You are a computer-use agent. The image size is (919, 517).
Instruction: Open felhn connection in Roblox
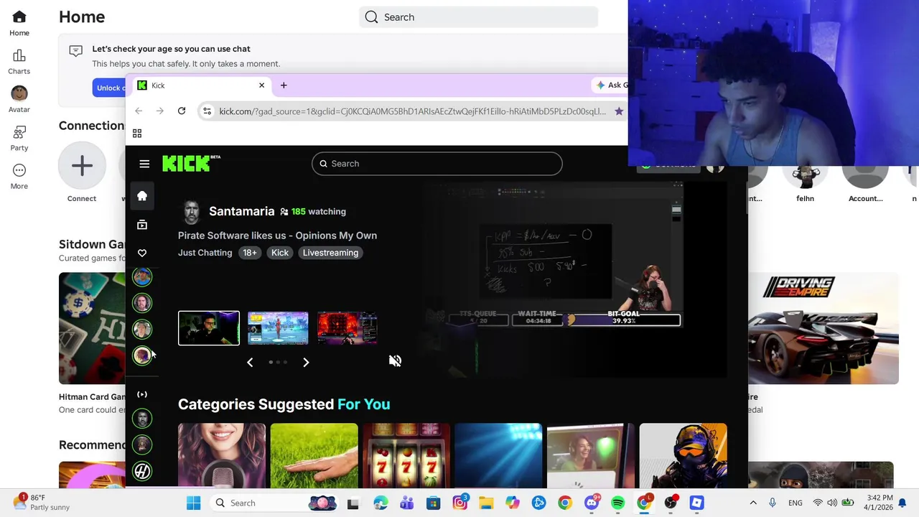(x=806, y=182)
